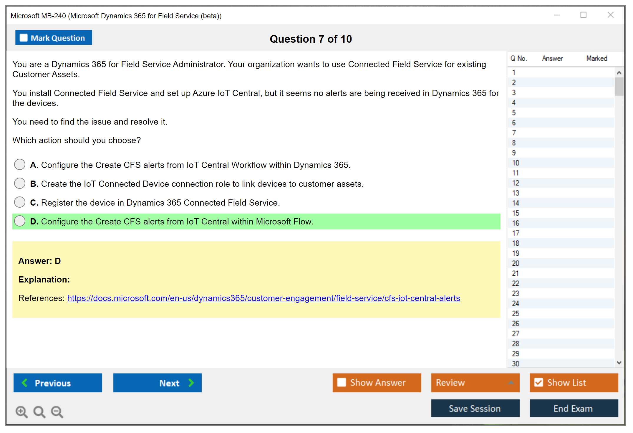
Task: Click the zoom out magnifier icon
Action: click(x=57, y=411)
